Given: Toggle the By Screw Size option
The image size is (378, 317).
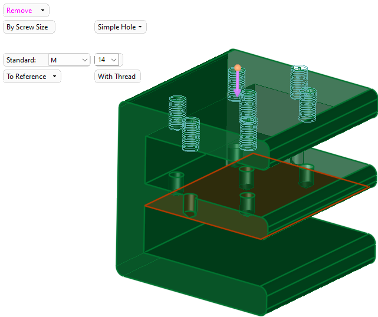Looking at the screenshot, I should click(x=29, y=27).
